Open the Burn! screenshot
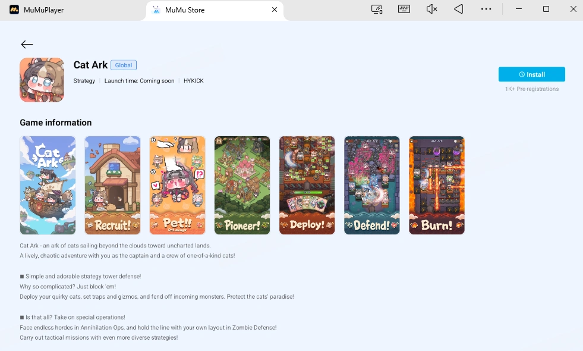This screenshot has width=583, height=351. (x=437, y=186)
